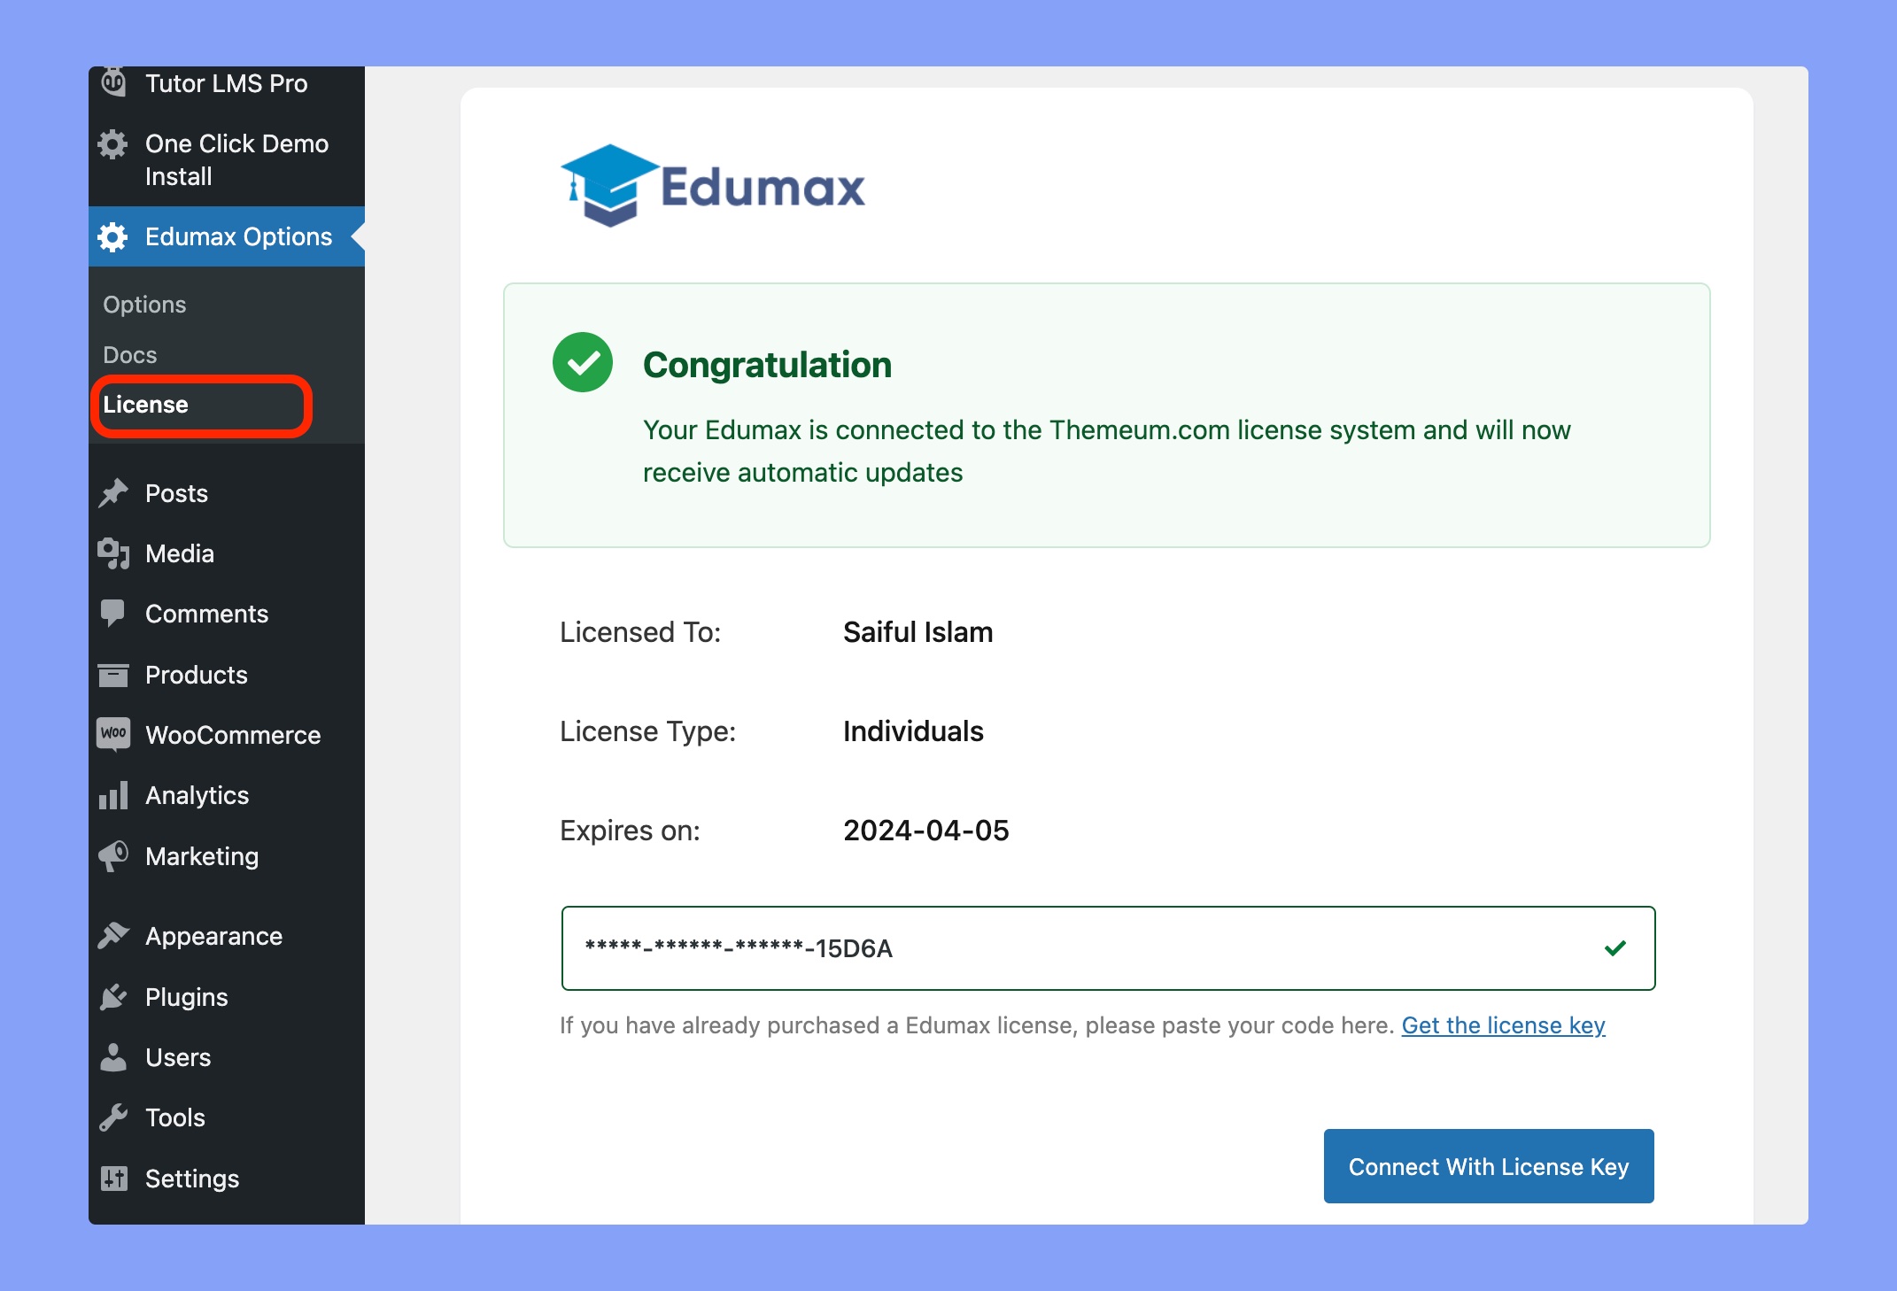Open One Click Demo Install menu

click(x=227, y=160)
